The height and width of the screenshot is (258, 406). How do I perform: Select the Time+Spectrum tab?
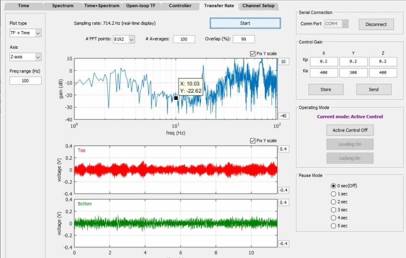point(102,6)
